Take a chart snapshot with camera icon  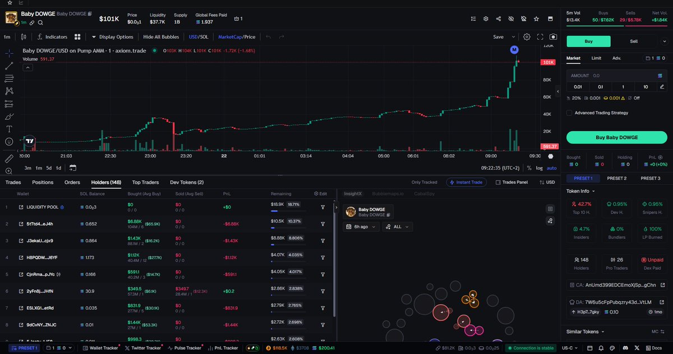[553, 37]
